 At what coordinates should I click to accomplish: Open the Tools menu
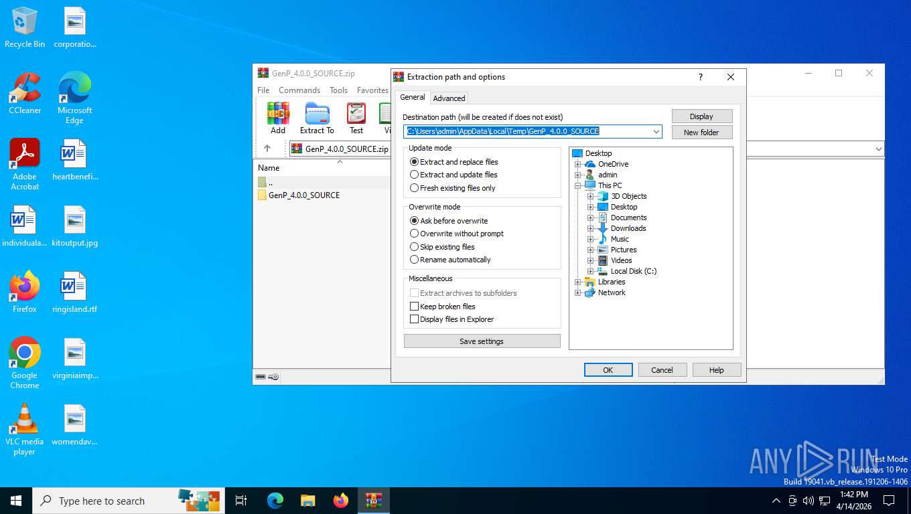click(338, 90)
